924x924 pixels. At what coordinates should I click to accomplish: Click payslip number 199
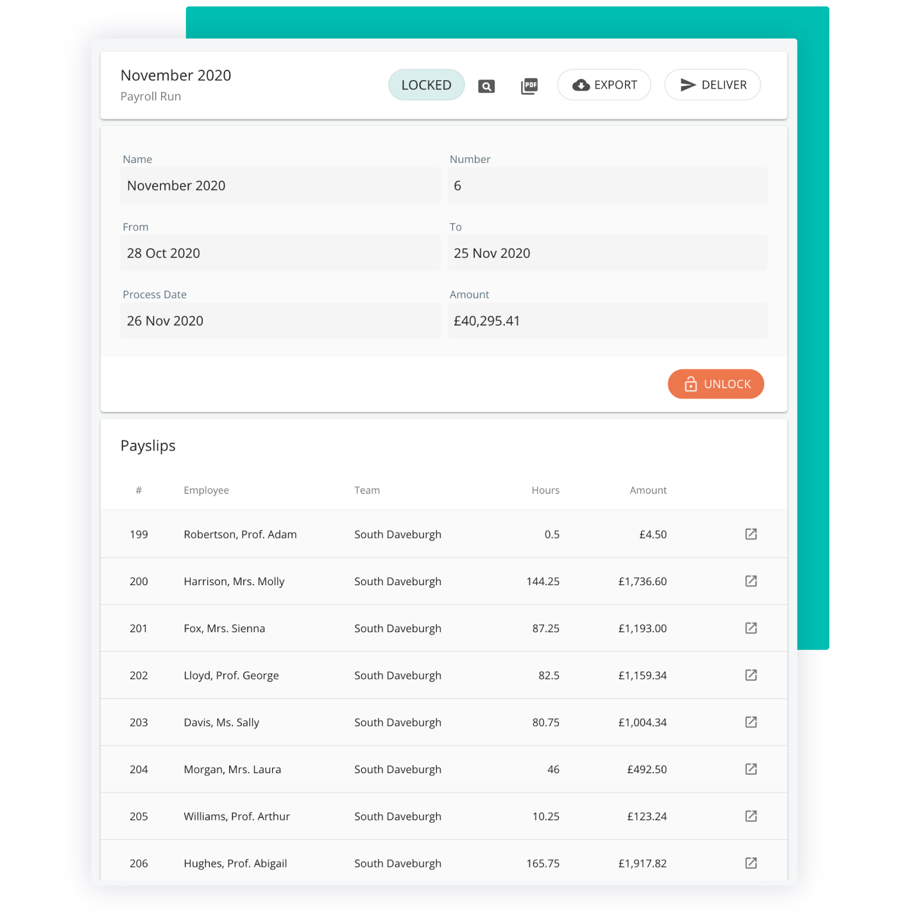tap(139, 535)
